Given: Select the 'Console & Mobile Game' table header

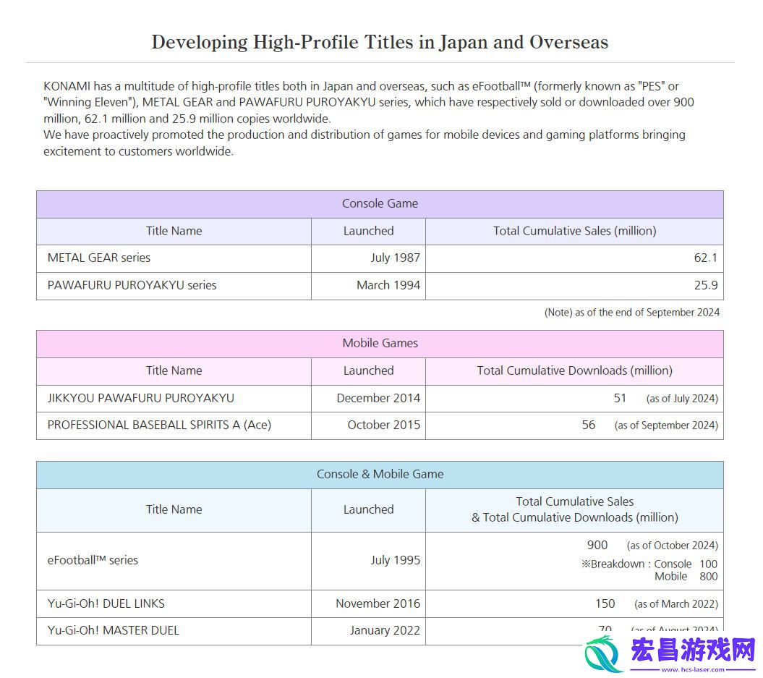Looking at the screenshot, I should pyautogui.click(x=380, y=475).
